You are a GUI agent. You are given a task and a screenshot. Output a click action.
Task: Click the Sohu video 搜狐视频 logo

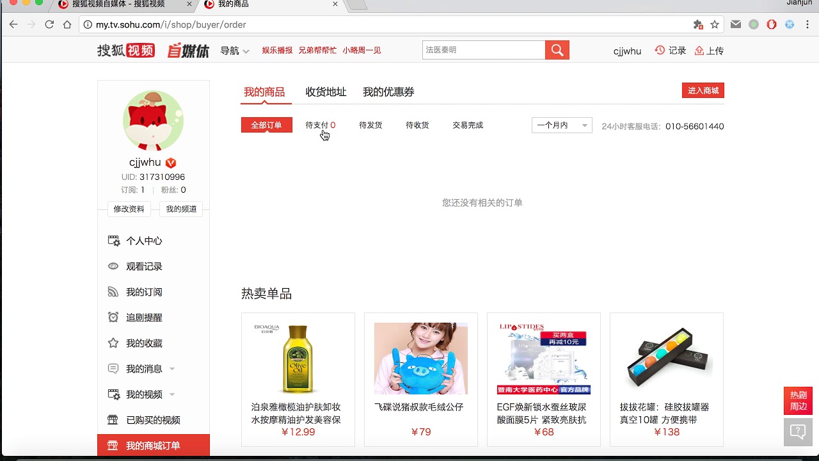(x=125, y=50)
